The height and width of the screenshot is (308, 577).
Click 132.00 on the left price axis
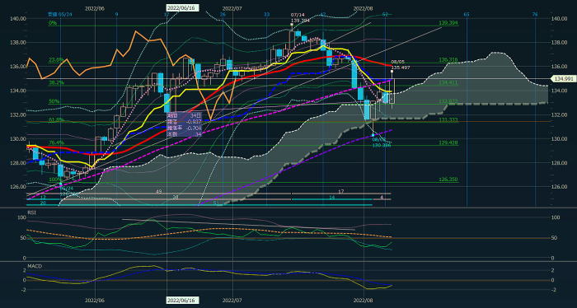pyautogui.click(x=18, y=114)
